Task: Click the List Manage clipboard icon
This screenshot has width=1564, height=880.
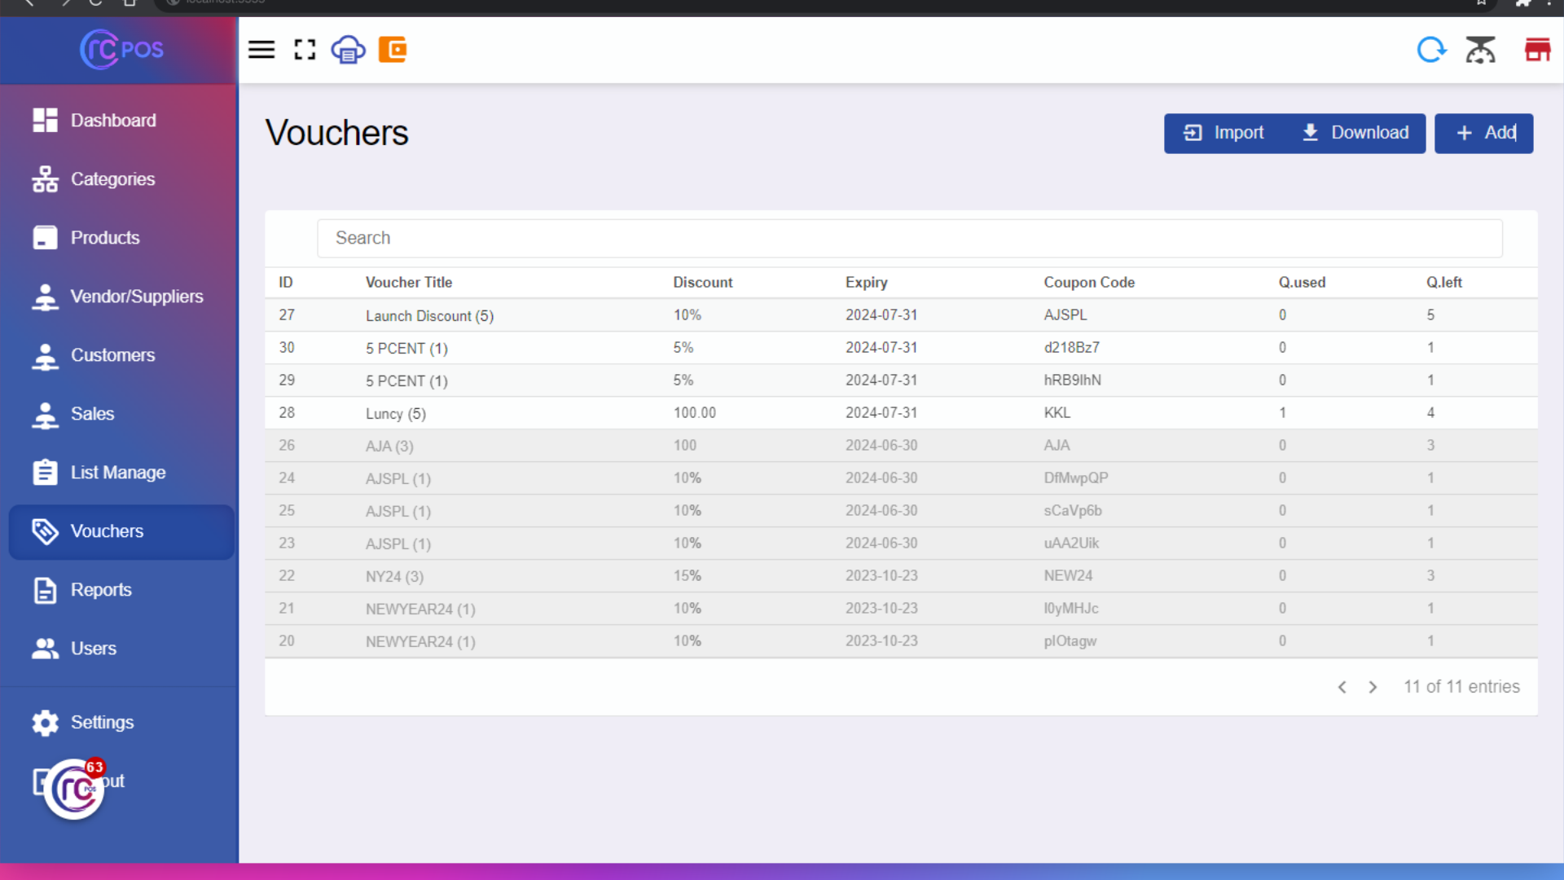Action: coord(46,473)
